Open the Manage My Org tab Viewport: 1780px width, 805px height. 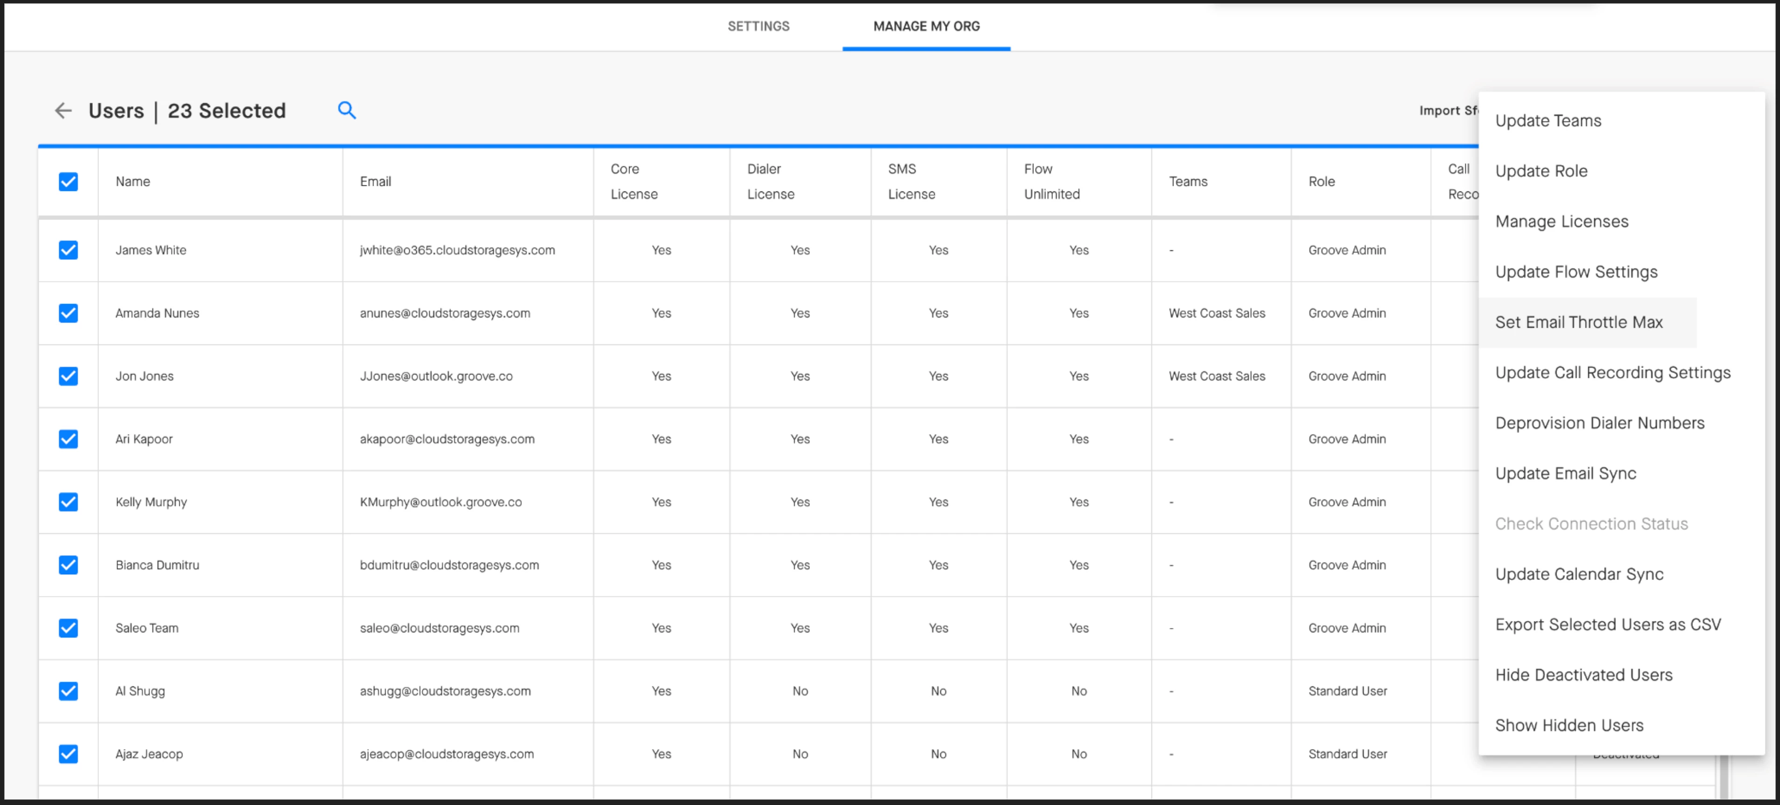[x=926, y=26]
